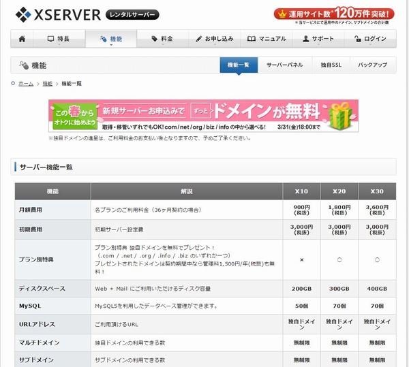409x367 pixels.
Task: Click the crown icon in the 120万件 badge
Action: [x=282, y=14]
